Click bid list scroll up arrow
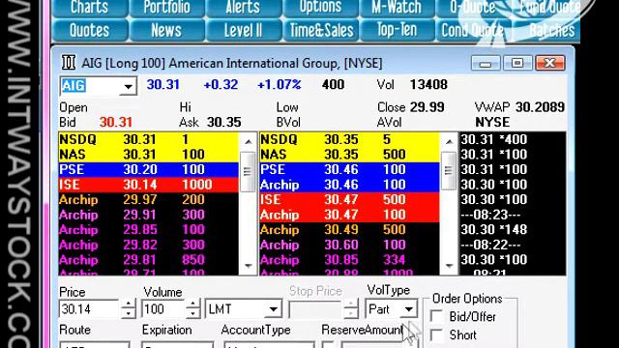Screen dimensions: 619x348 (x=248, y=141)
